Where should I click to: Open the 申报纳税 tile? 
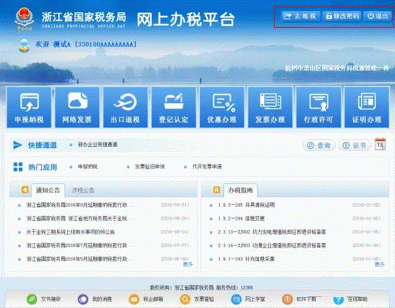29,107
